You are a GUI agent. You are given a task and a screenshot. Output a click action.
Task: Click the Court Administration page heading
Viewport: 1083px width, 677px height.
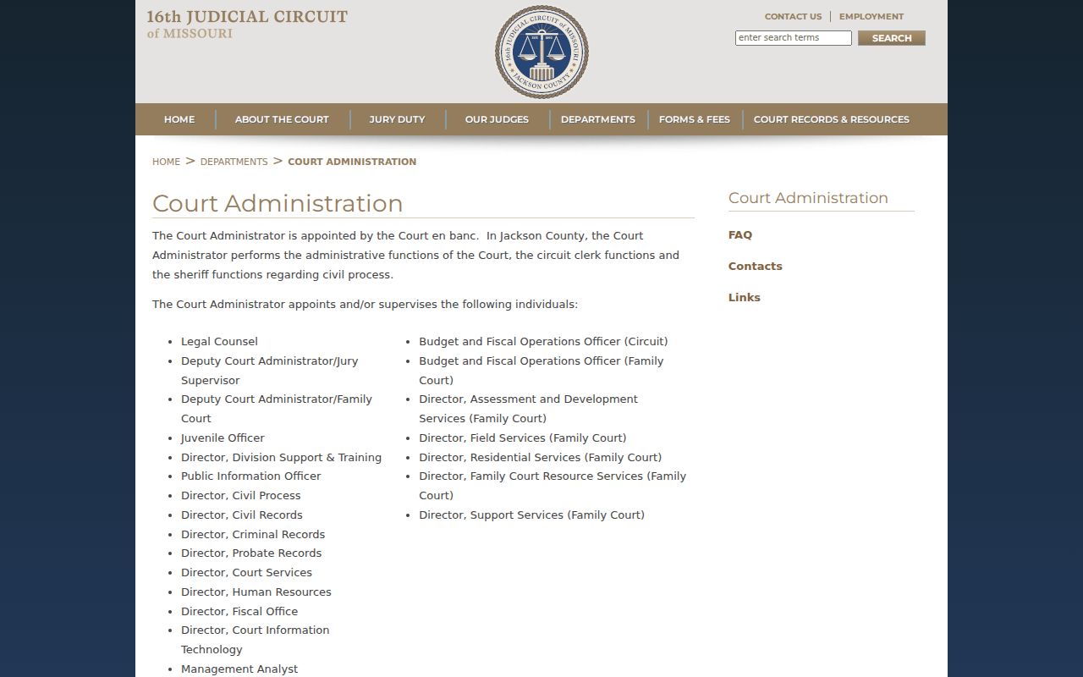(x=278, y=204)
